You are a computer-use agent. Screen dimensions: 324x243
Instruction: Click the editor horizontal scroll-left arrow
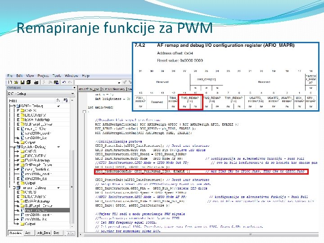pos(81,234)
